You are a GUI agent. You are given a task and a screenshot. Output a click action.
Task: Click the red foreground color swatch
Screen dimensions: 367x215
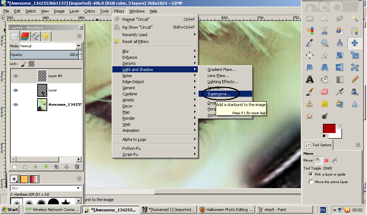click(329, 128)
